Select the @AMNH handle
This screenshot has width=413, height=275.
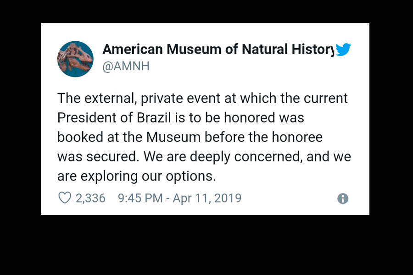click(126, 66)
